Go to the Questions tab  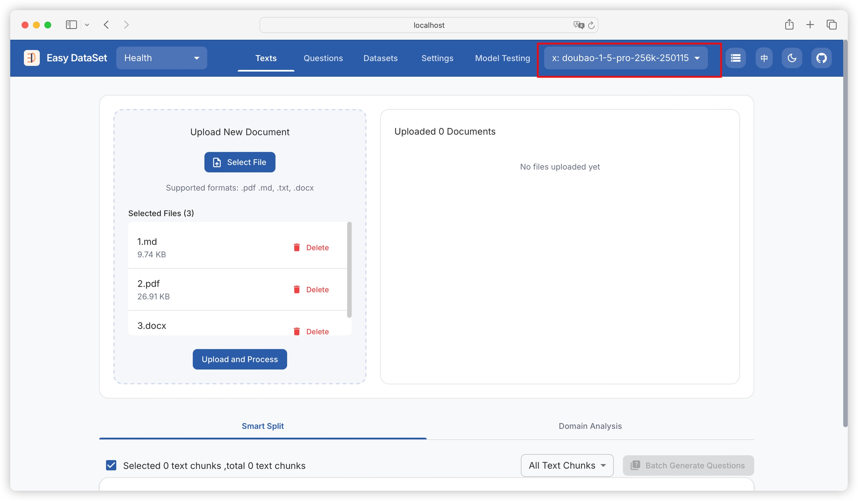point(323,58)
